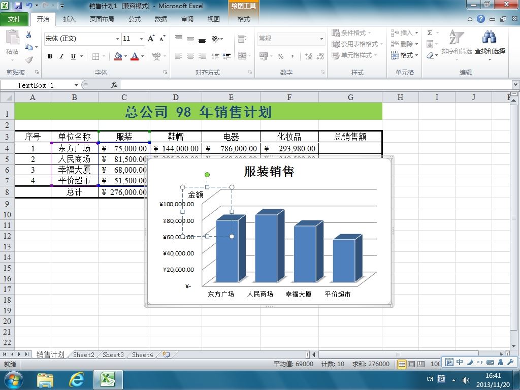520x390 pixels.
Task: Select column G header
Action: pyautogui.click(x=350, y=97)
